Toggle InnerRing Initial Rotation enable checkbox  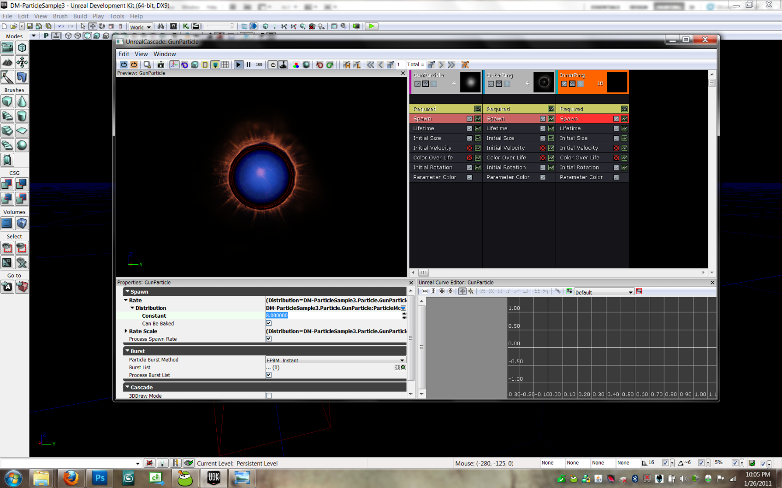(616, 168)
